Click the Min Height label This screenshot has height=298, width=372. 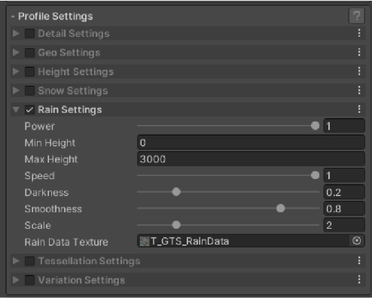[x=50, y=143]
